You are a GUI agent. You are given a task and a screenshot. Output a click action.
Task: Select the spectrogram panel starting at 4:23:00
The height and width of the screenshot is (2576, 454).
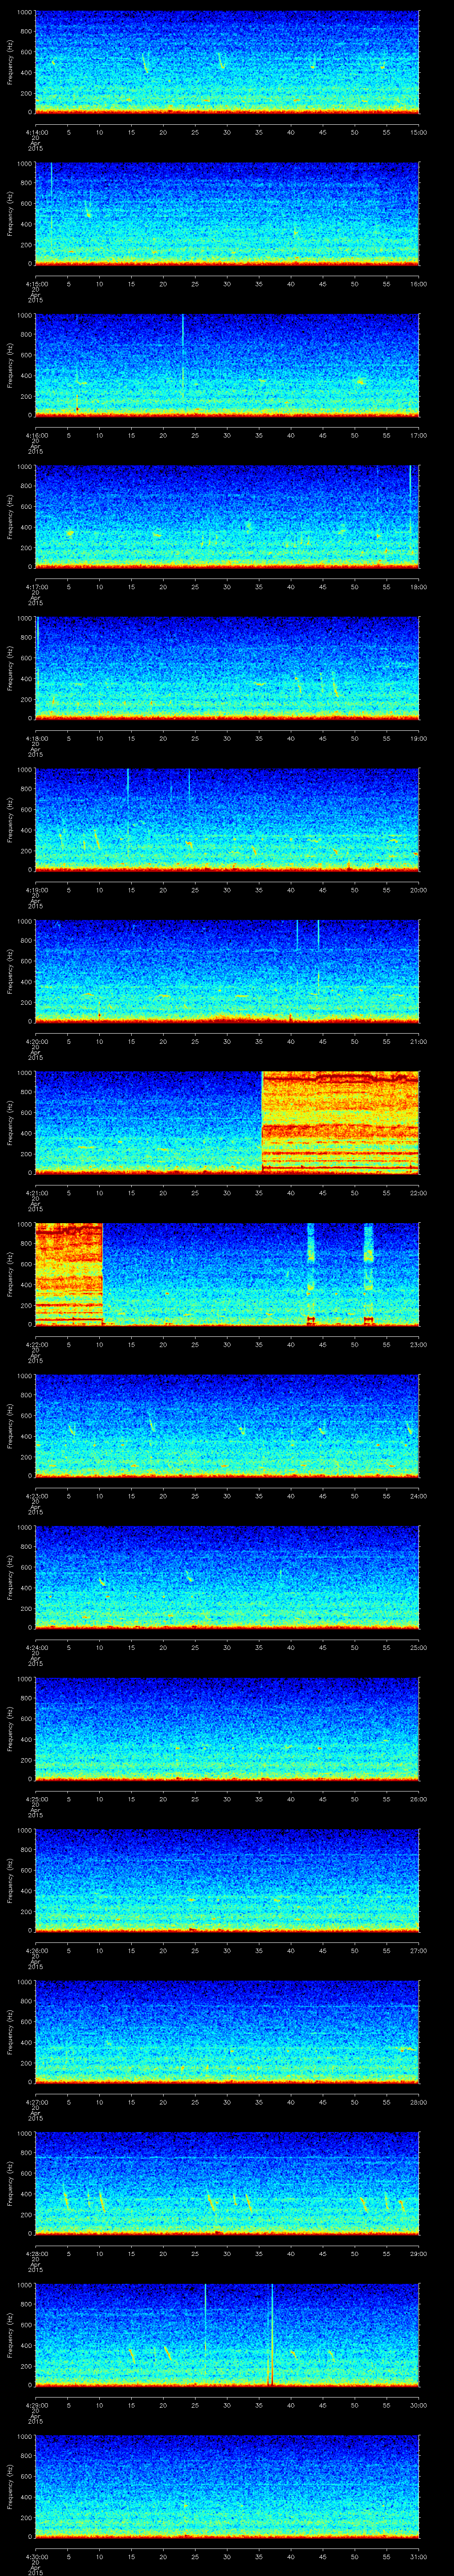(x=227, y=1426)
